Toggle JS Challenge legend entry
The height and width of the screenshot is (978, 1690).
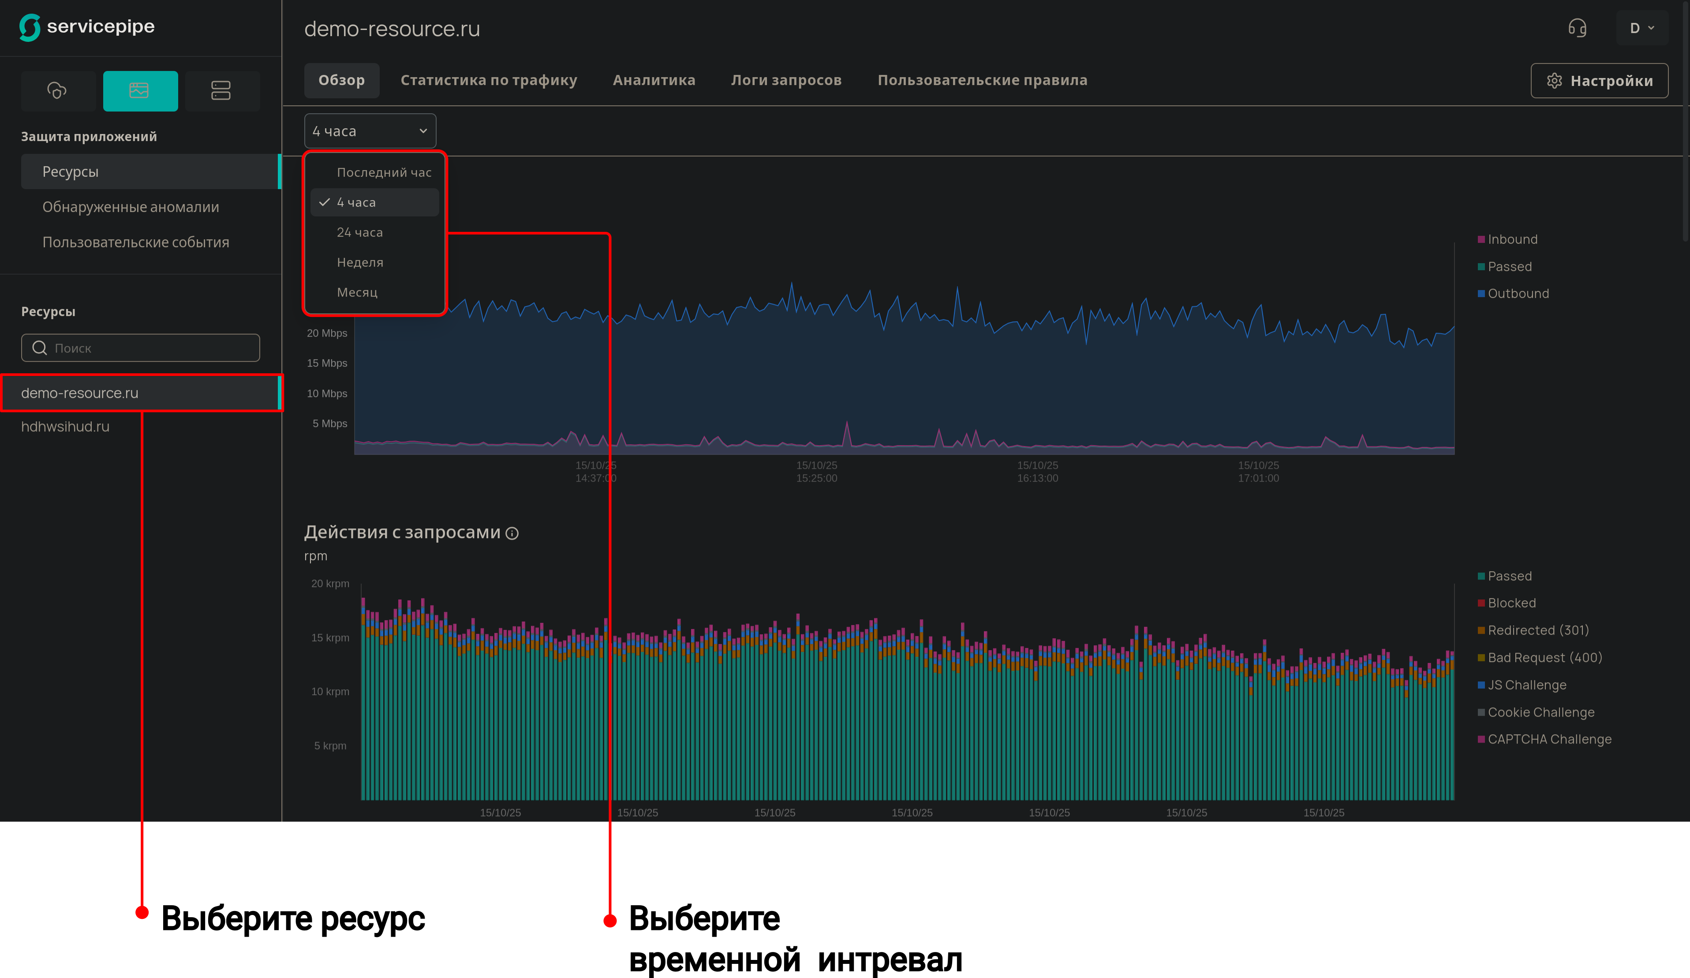pos(1523,685)
